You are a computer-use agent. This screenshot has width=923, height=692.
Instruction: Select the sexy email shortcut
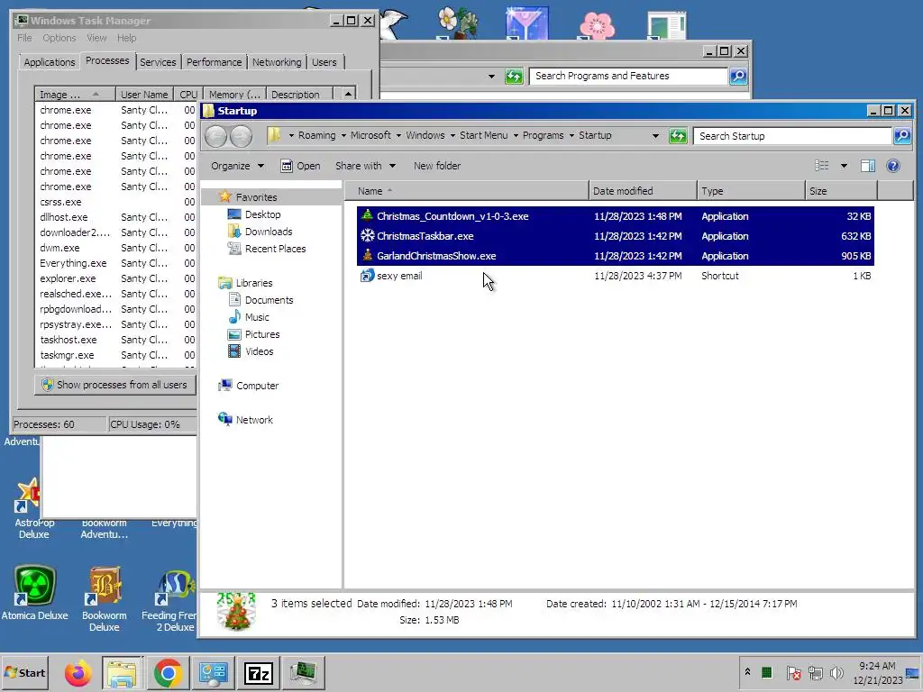(615, 276)
